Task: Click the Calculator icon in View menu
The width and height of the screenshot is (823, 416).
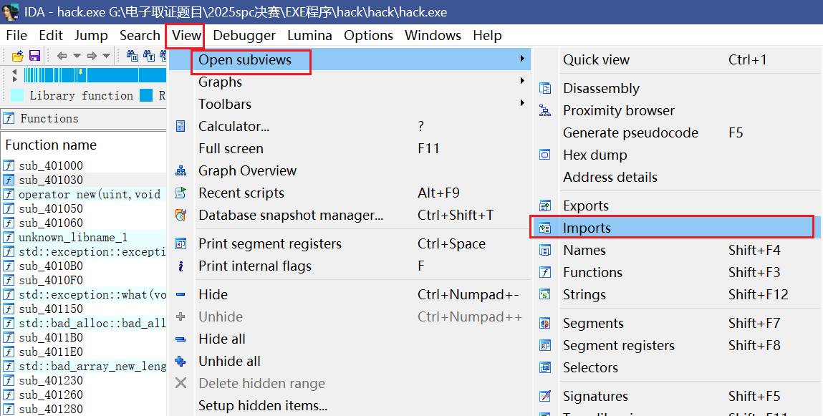Action: 181,126
